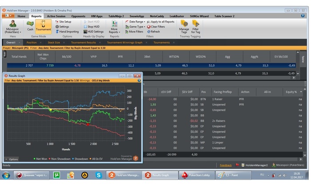
Task: Open the Stack Size report tab
Action: click(x=54, y=42)
